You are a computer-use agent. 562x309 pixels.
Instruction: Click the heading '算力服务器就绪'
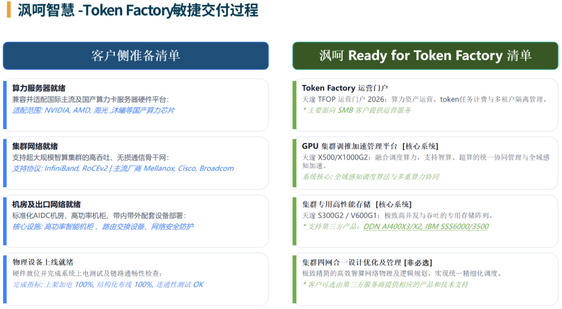point(39,88)
